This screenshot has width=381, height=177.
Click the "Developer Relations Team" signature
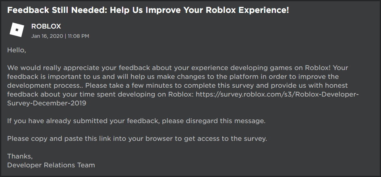[x=51, y=165]
